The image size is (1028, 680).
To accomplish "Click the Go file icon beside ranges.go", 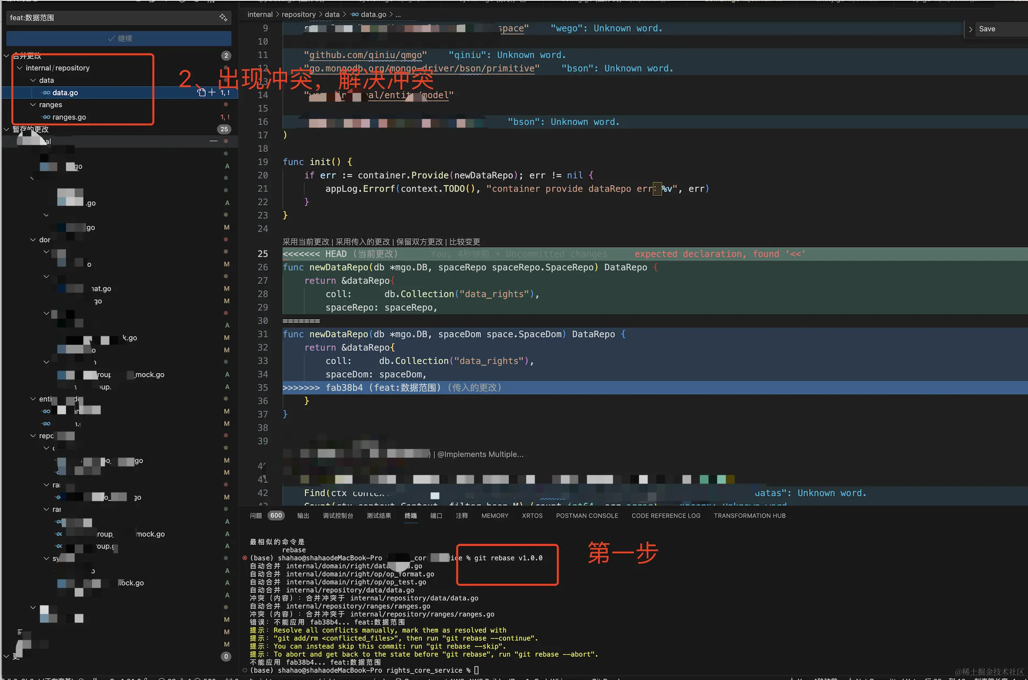I will (x=46, y=117).
